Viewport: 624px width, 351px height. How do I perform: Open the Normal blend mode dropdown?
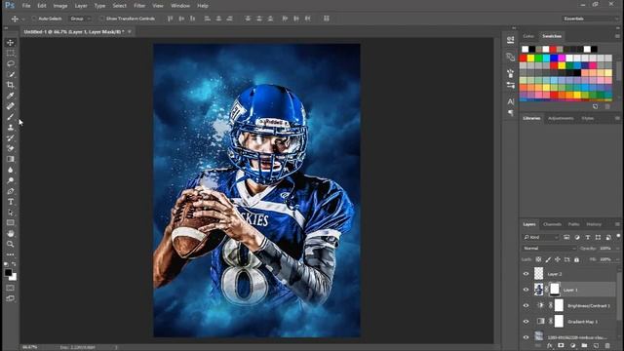click(549, 249)
